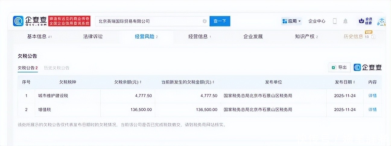This screenshot has width=391, height=146.
Task: Switch to the 法律诉讼 tab
Action: point(93,36)
